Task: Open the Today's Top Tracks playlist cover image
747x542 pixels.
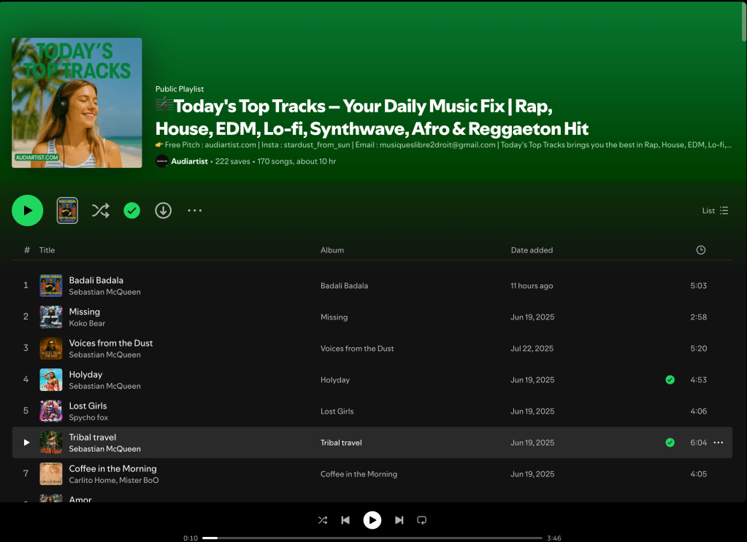Action: [x=77, y=103]
